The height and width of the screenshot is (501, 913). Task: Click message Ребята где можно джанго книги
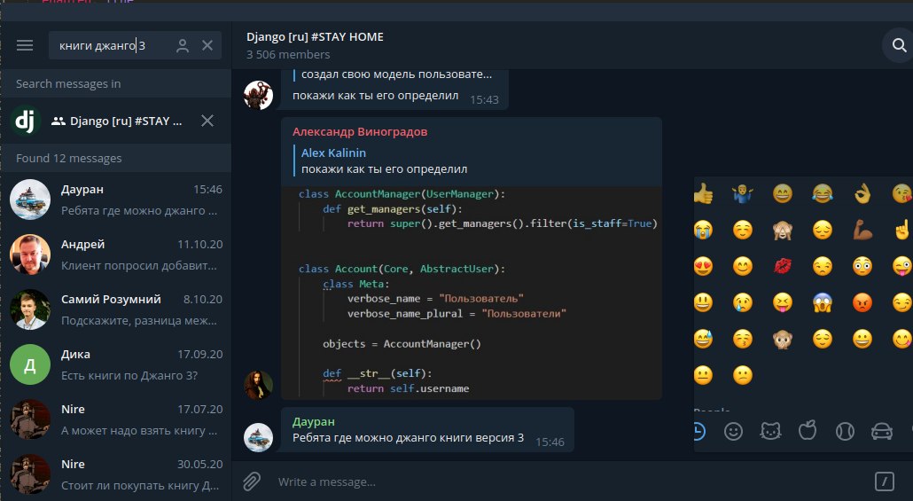click(408, 437)
